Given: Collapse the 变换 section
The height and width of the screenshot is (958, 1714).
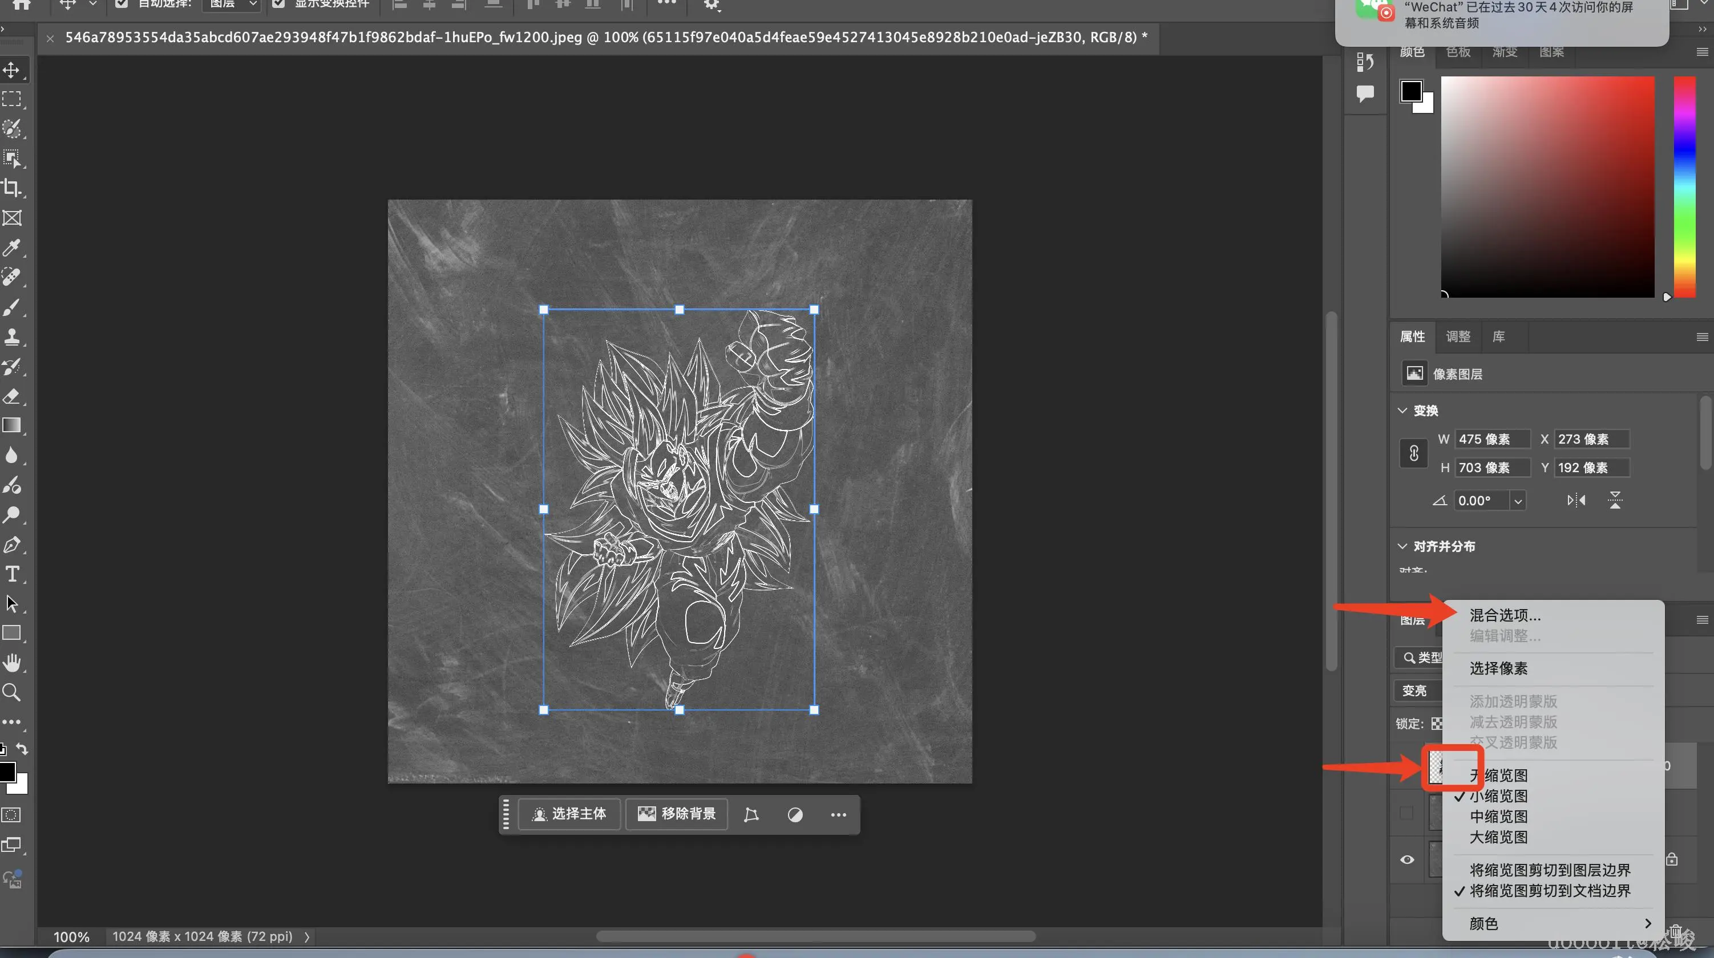Looking at the screenshot, I should pyautogui.click(x=1402, y=410).
